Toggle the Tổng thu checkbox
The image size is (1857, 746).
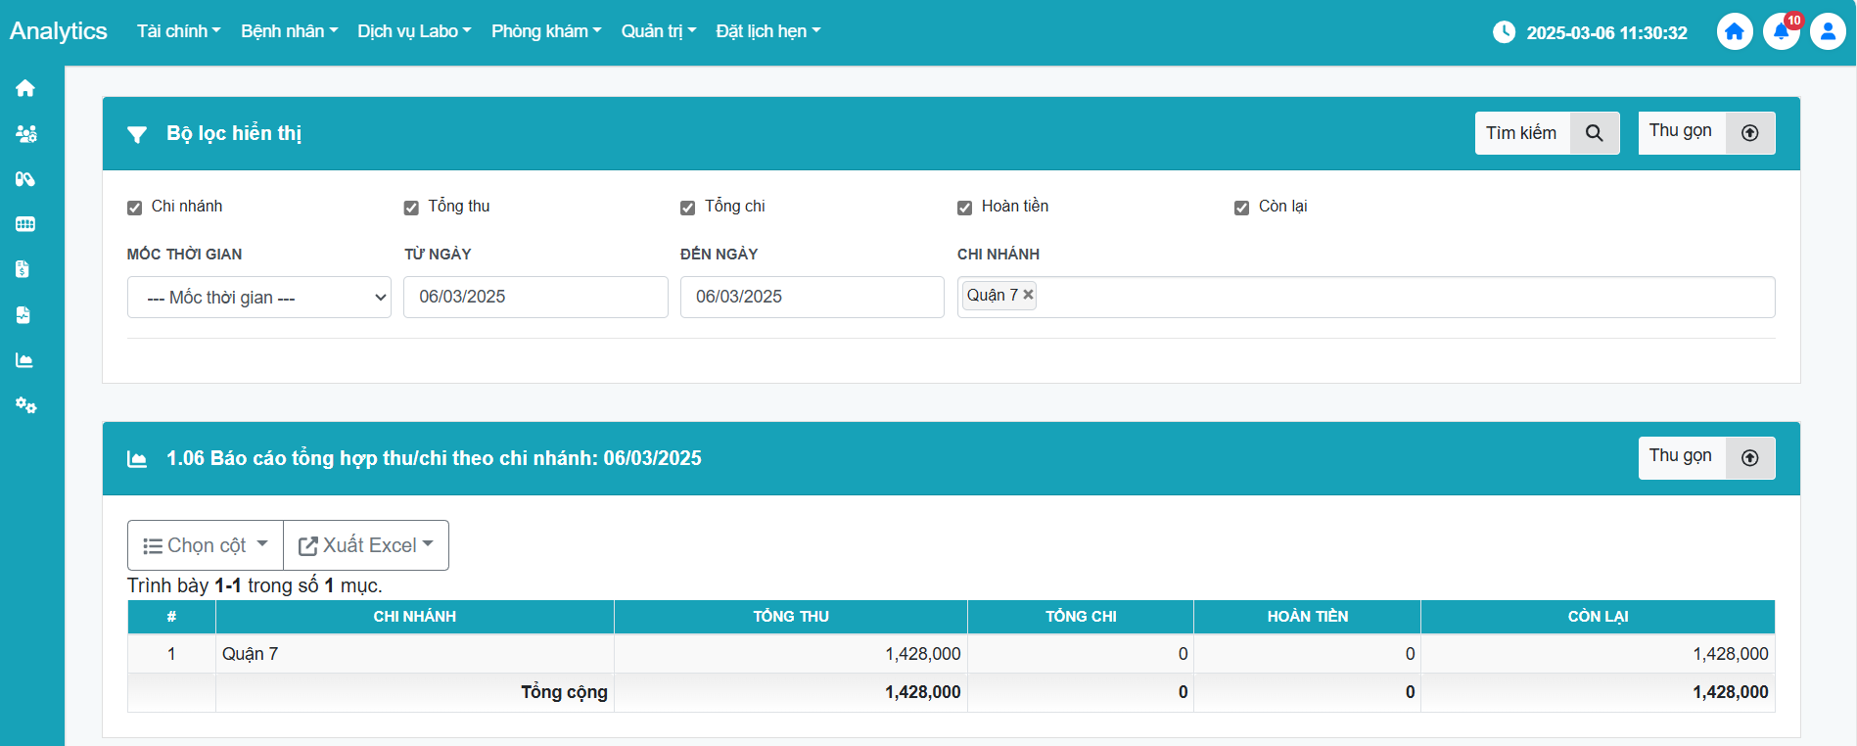pos(411,208)
